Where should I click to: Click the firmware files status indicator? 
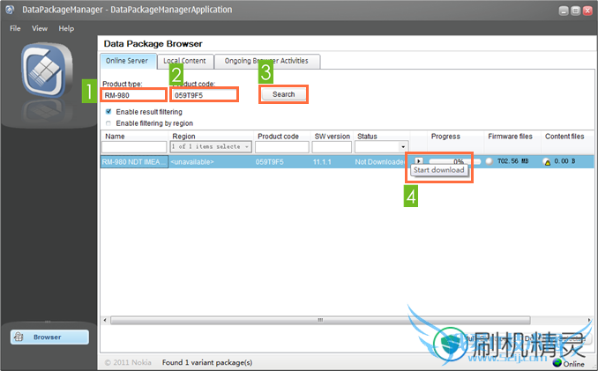(x=489, y=161)
